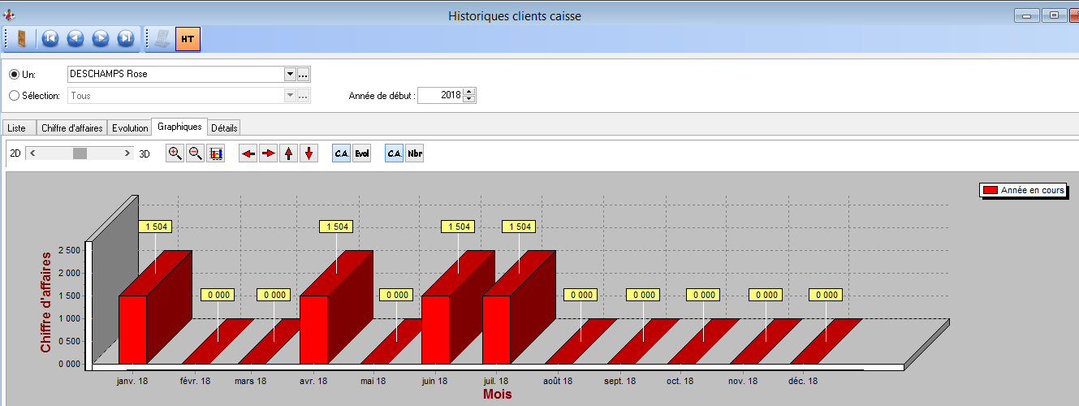Zoom out of the chart
This screenshot has width=1079, height=406.
195,153
